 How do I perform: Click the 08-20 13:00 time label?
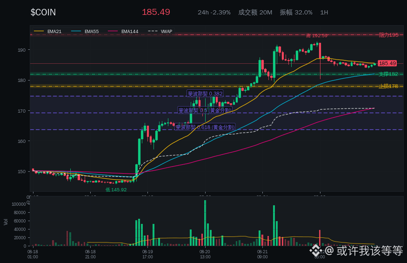pyautogui.click(x=205, y=254)
